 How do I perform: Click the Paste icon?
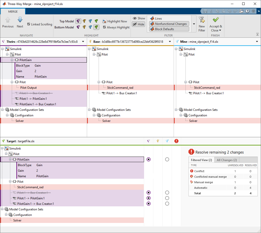click(x=223, y=11)
